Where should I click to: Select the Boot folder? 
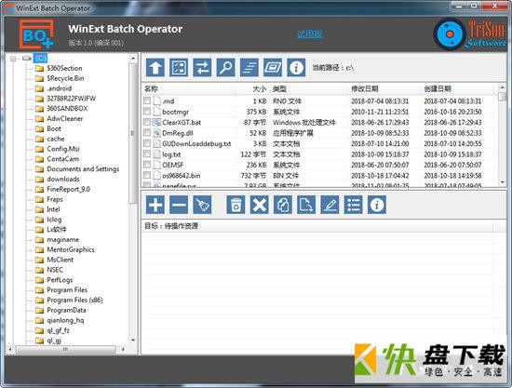pyautogui.click(x=54, y=128)
